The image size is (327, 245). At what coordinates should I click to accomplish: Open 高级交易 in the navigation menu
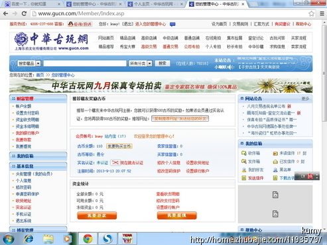(149, 46)
